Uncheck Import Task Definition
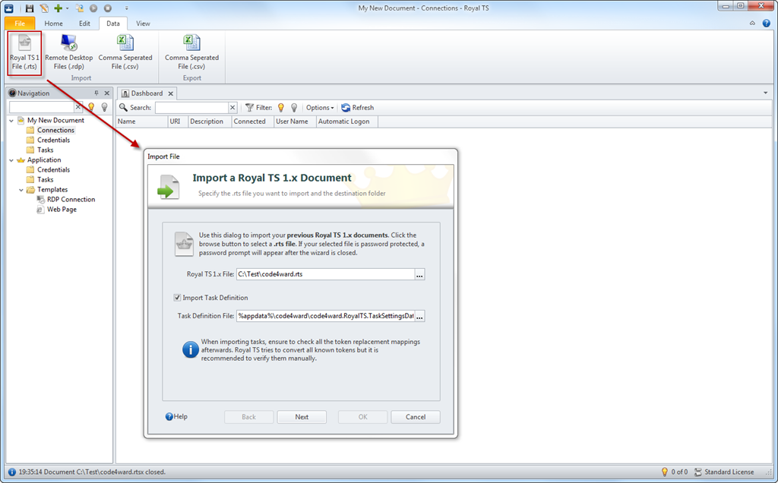 point(177,298)
